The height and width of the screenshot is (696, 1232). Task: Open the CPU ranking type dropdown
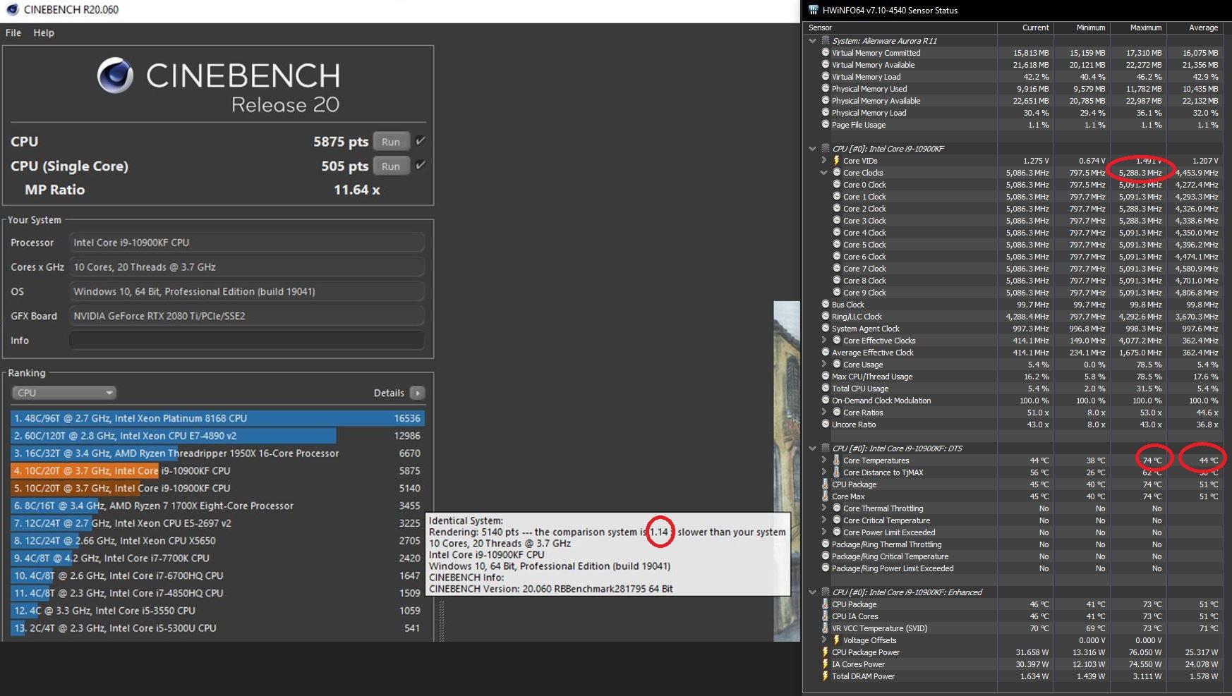64,393
